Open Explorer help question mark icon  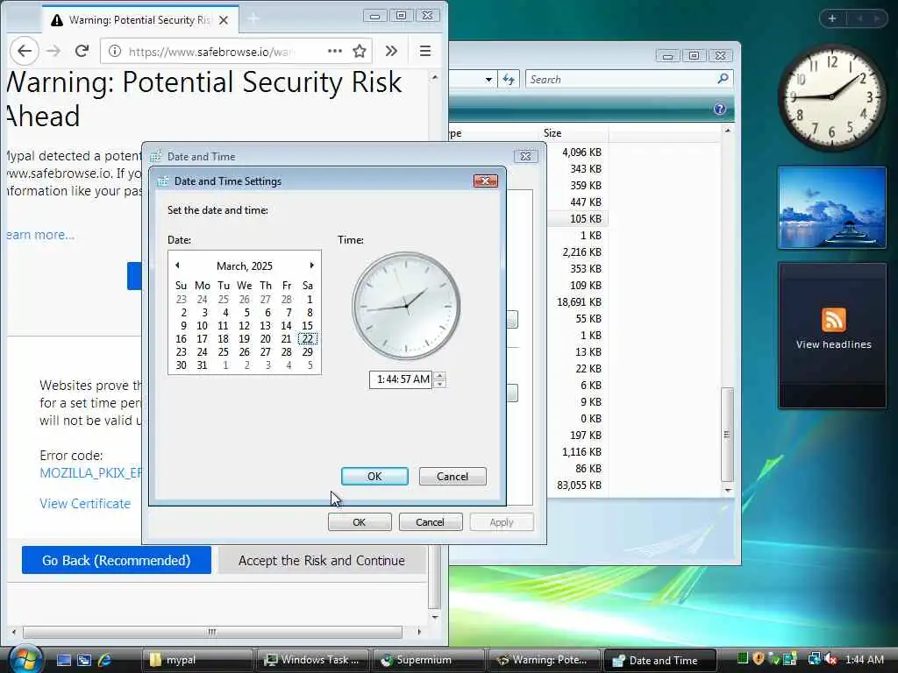[720, 109]
